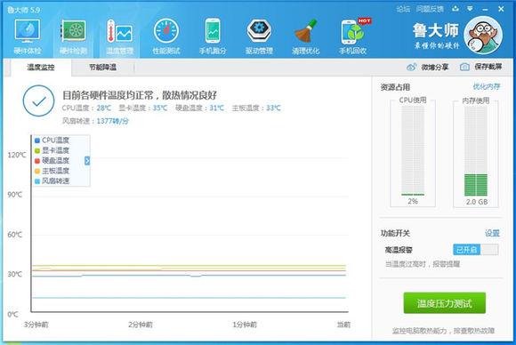
Task: Open the 论坛 forum link
Action: click(x=403, y=9)
